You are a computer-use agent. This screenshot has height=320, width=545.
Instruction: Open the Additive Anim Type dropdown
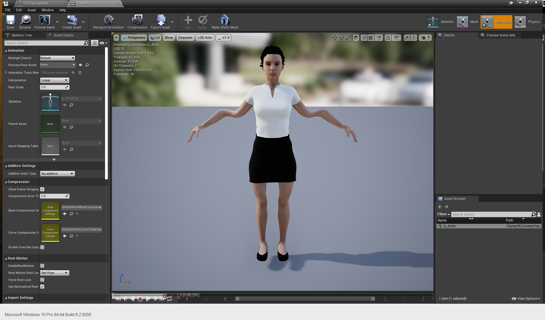57,173
